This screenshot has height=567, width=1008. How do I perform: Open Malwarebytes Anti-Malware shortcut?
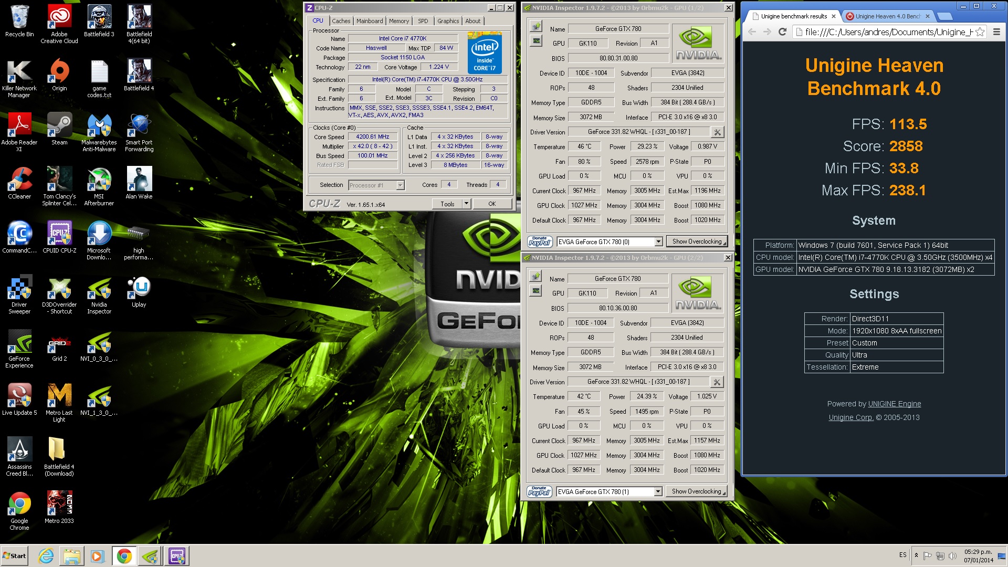coord(99,132)
